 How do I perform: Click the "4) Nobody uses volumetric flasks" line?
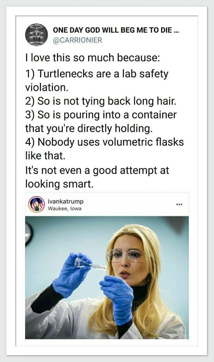(104, 142)
